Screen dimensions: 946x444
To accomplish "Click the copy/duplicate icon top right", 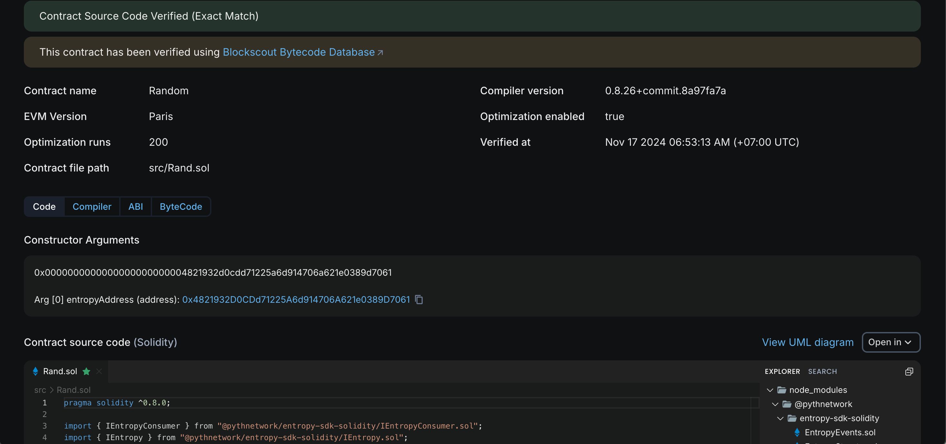I will (x=909, y=371).
